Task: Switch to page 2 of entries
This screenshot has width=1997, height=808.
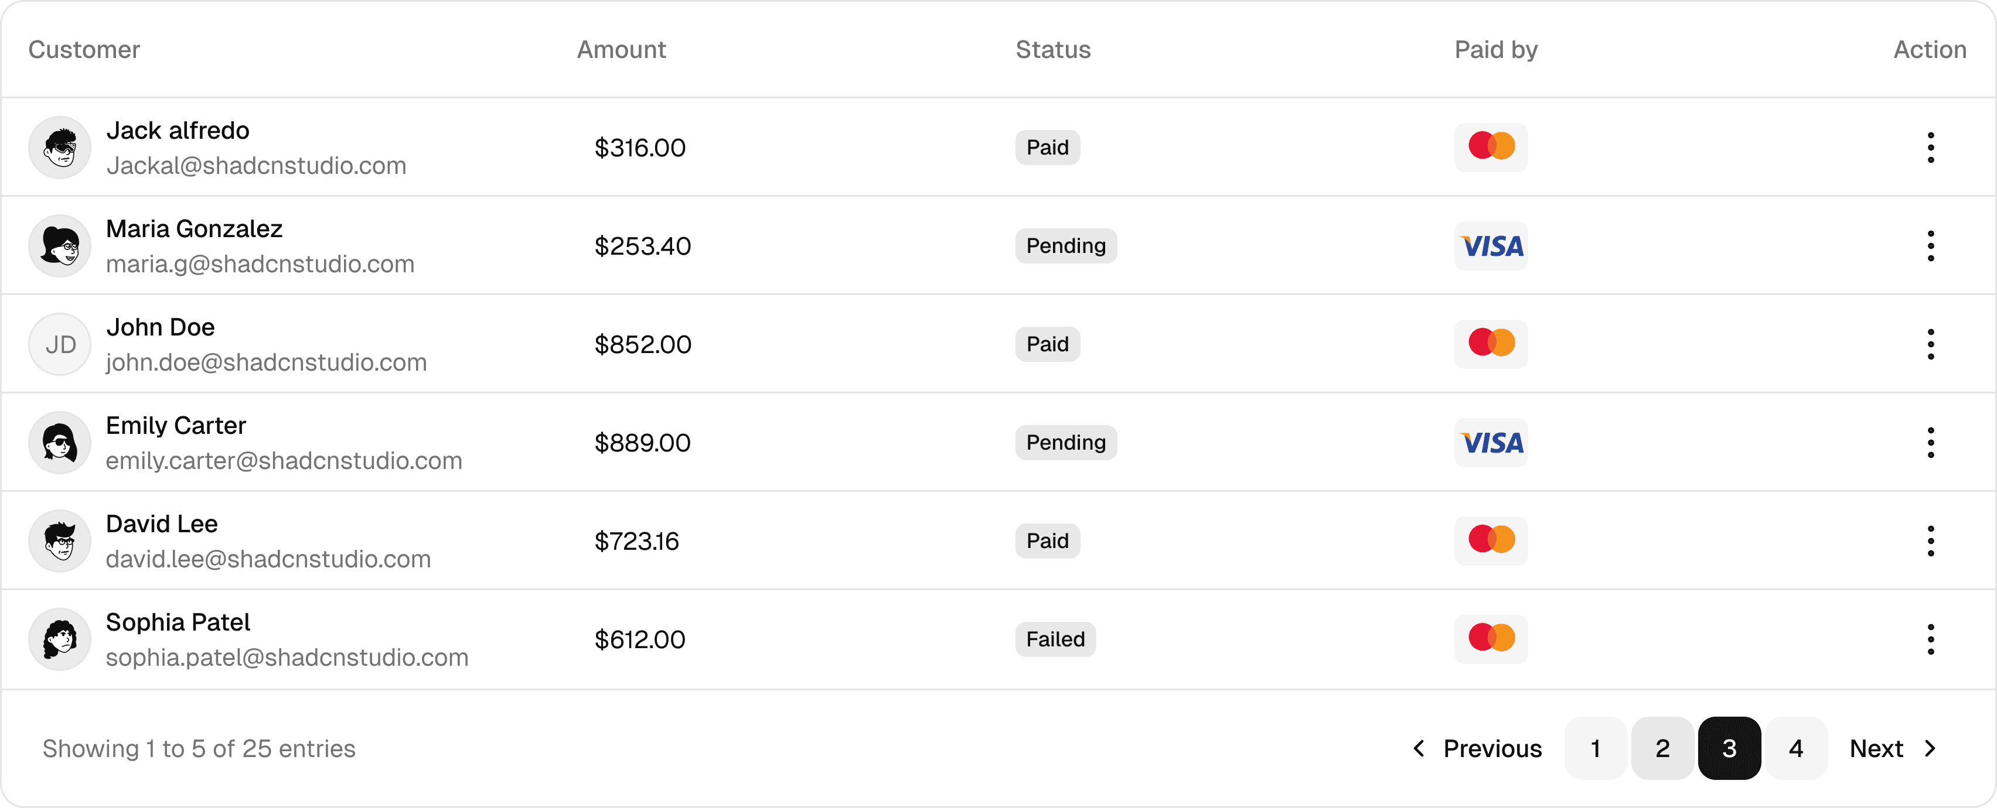Action: click(1662, 748)
